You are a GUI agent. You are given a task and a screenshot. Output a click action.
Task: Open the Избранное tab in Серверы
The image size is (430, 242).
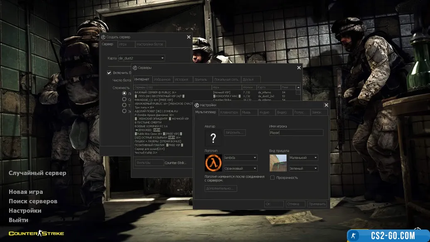[162, 79]
